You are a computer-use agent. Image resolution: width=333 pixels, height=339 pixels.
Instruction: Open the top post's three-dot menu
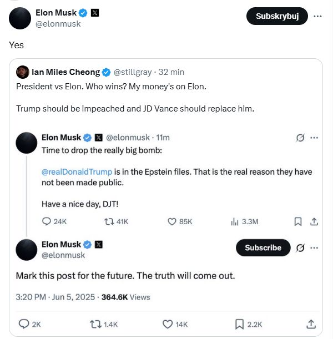(317, 16)
